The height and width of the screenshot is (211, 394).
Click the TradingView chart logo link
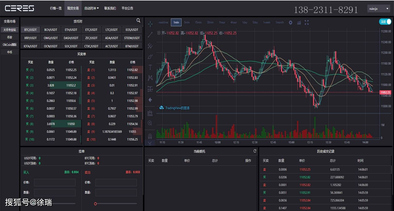[x=174, y=108]
